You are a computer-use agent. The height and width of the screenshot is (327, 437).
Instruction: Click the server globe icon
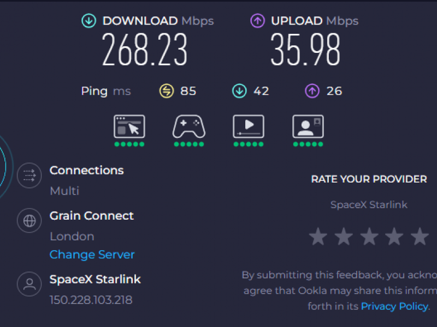coord(29,221)
